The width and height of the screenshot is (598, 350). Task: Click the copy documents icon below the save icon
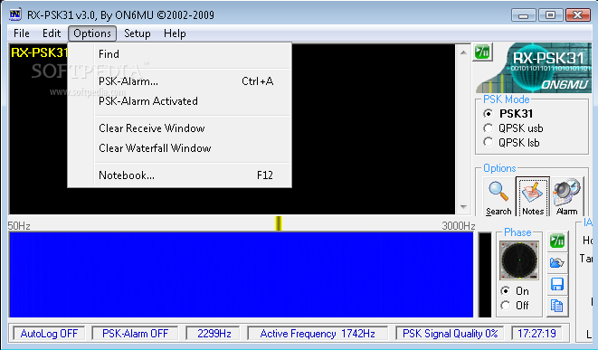(557, 306)
